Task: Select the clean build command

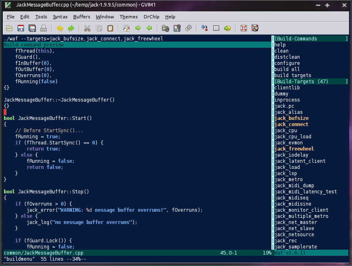Action: click(x=282, y=51)
